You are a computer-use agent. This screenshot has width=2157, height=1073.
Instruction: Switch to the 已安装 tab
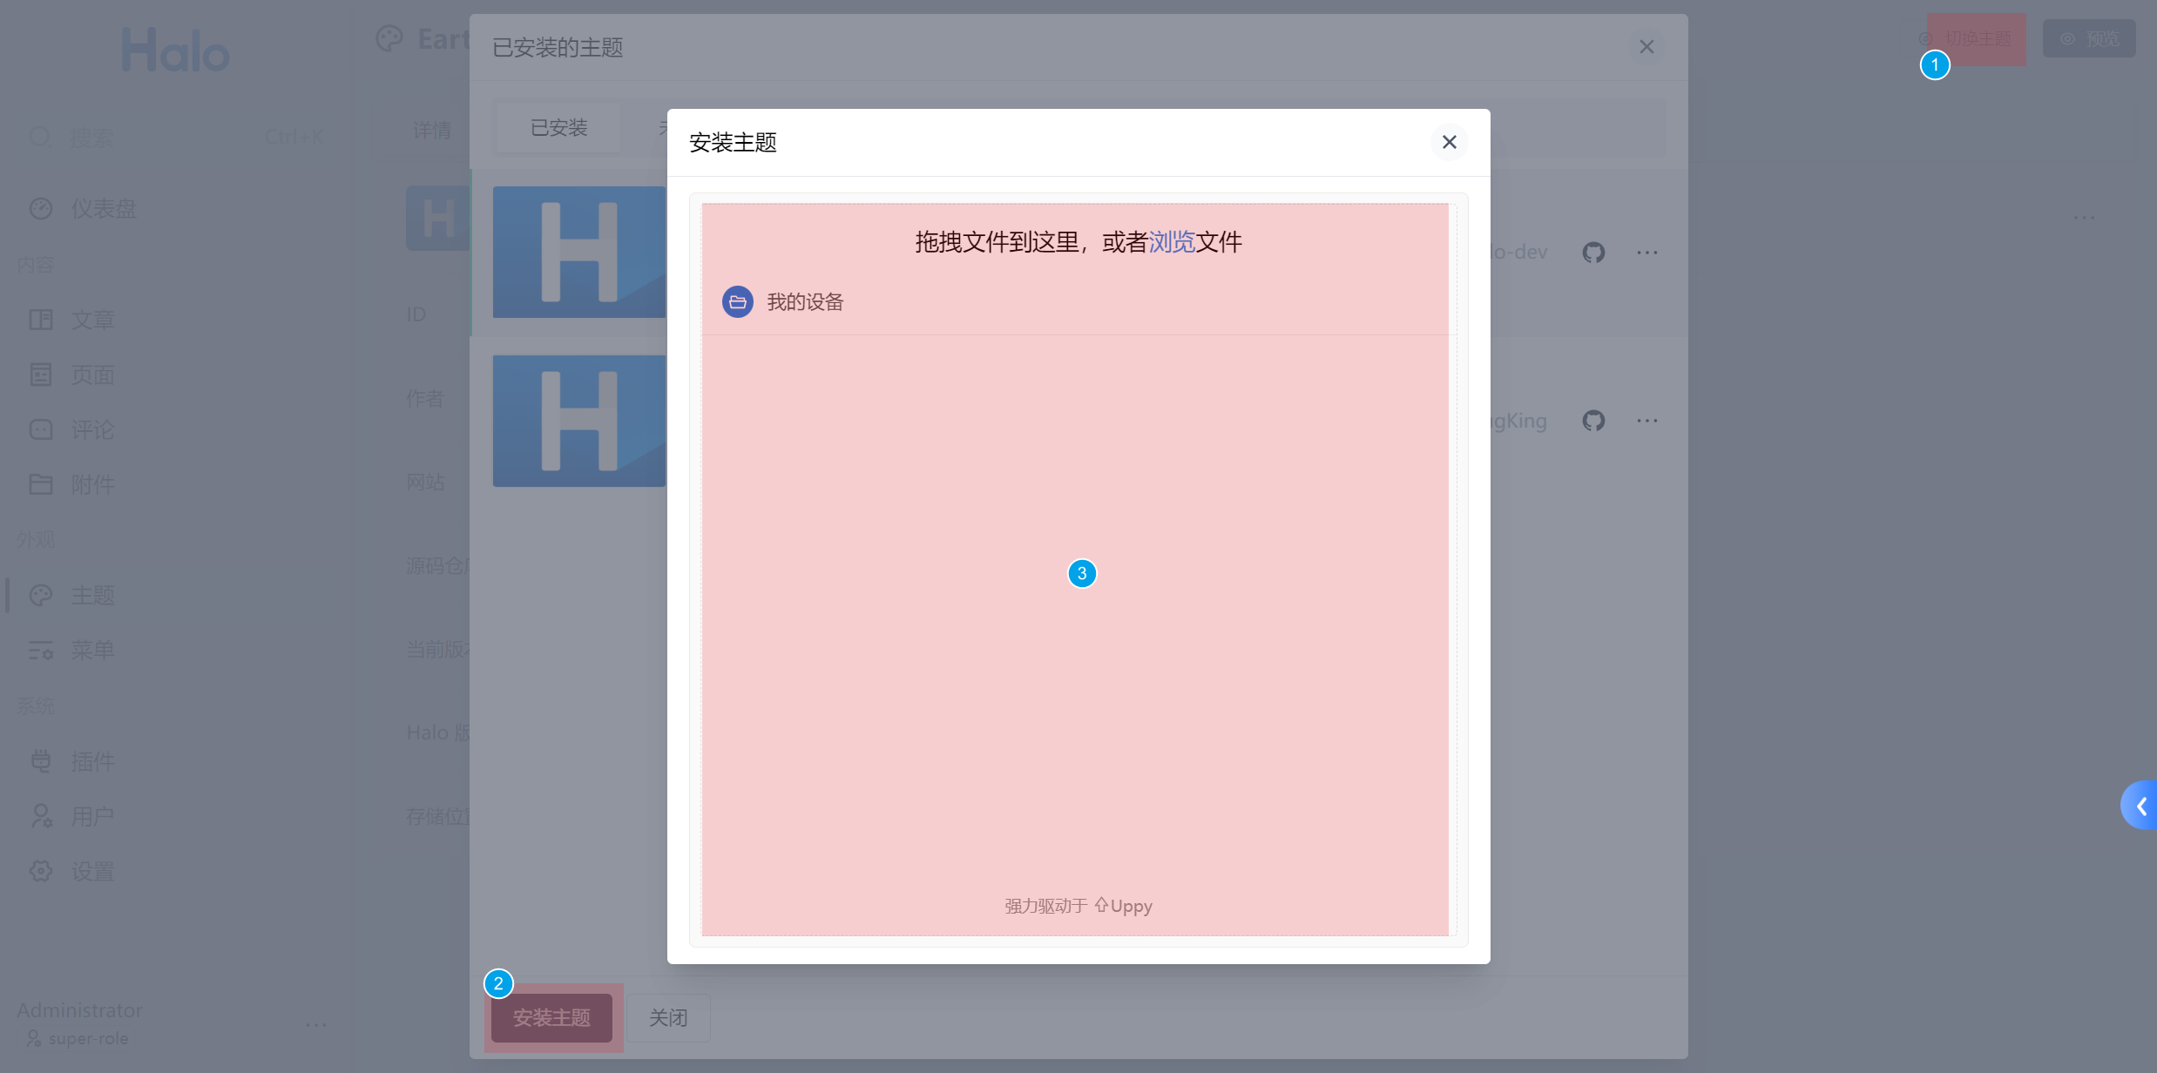coord(558,128)
